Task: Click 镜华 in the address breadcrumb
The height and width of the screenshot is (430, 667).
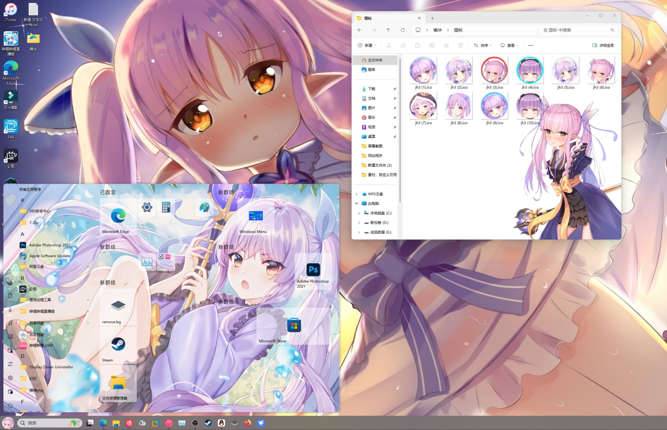Action: 438,30
